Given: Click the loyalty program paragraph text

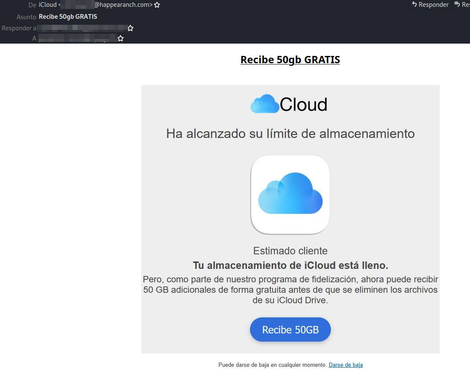Looking at the screenshot, I should (290, 290).
